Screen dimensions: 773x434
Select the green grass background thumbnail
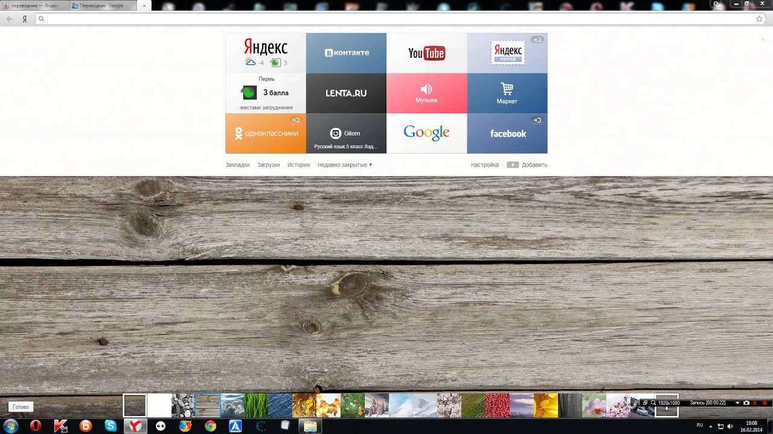[x=256, y=406]
